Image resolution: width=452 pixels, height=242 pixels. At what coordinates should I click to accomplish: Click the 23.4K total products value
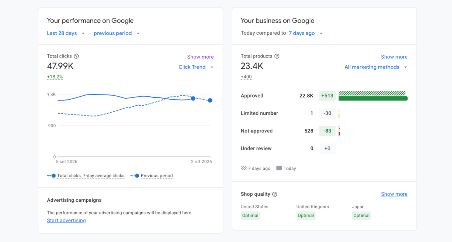tap(252, 66)
